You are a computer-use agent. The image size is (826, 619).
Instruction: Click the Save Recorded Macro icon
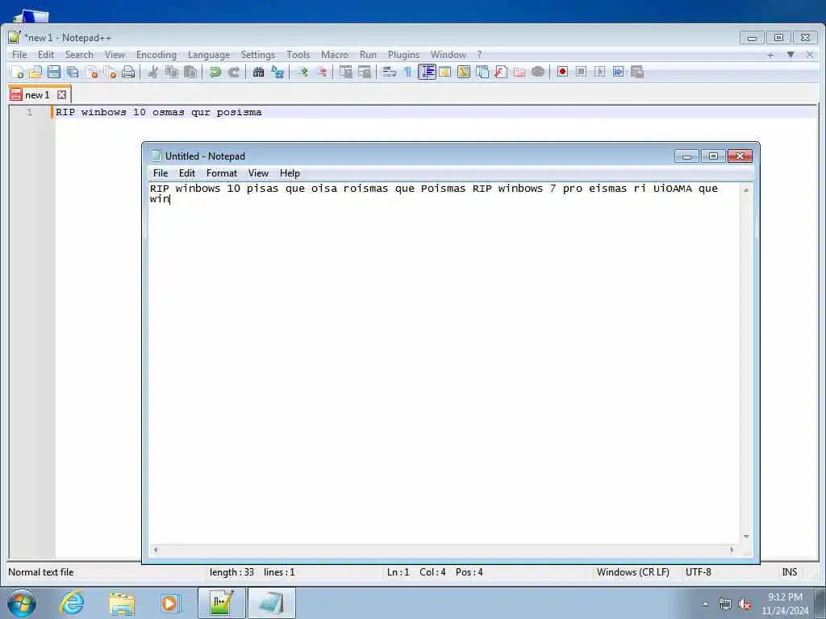click(x=637, y=72)
